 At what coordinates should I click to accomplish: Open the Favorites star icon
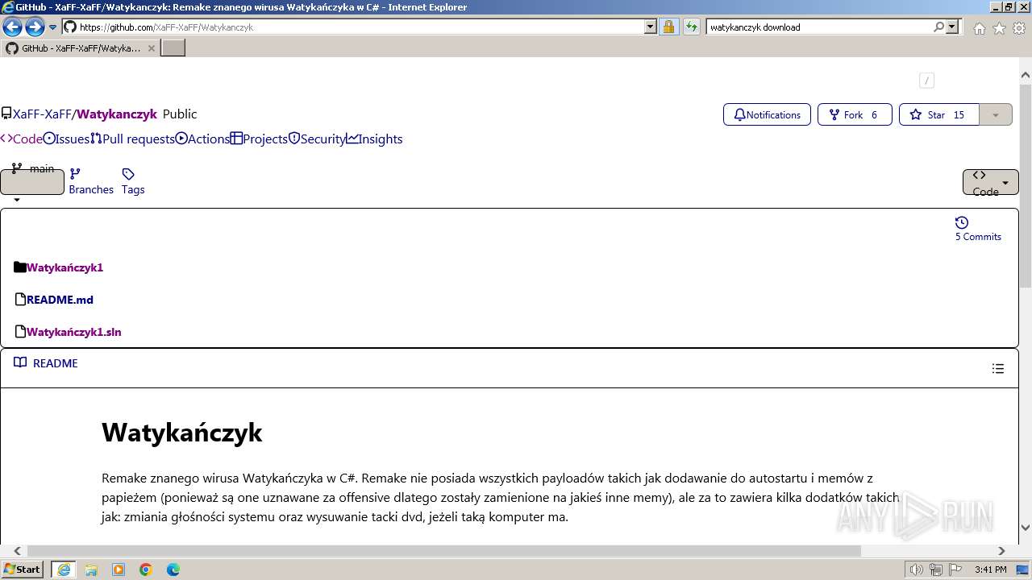[999, 28]
